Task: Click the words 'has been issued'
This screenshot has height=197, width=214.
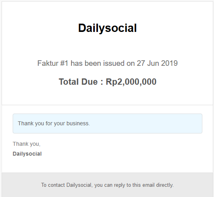Action: click(x=98, y=63)
